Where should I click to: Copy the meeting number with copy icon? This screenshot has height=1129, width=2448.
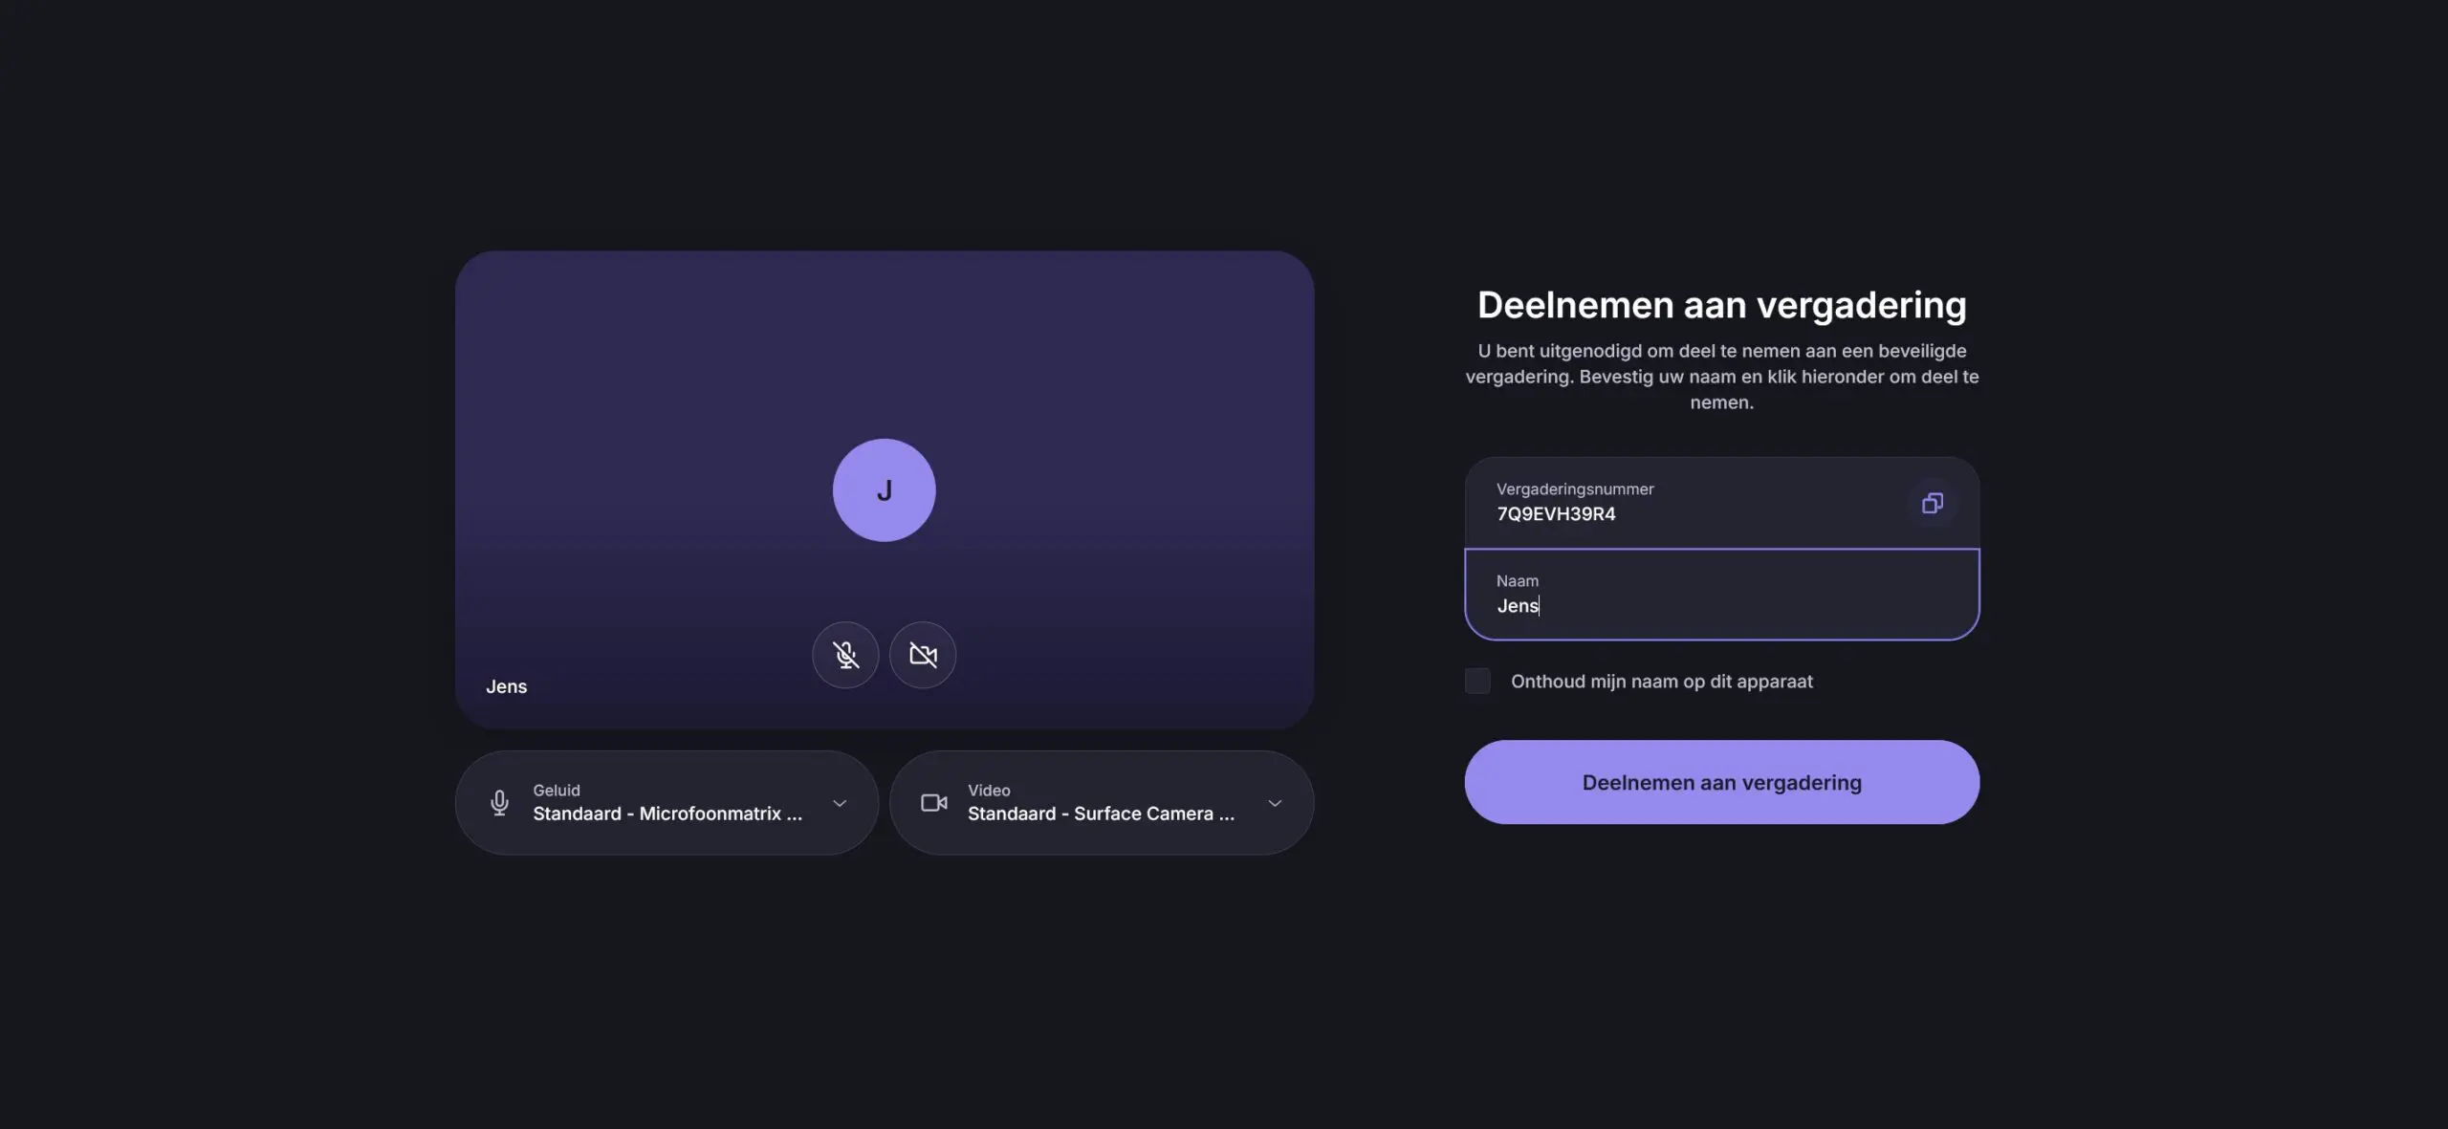point(1933,503)
